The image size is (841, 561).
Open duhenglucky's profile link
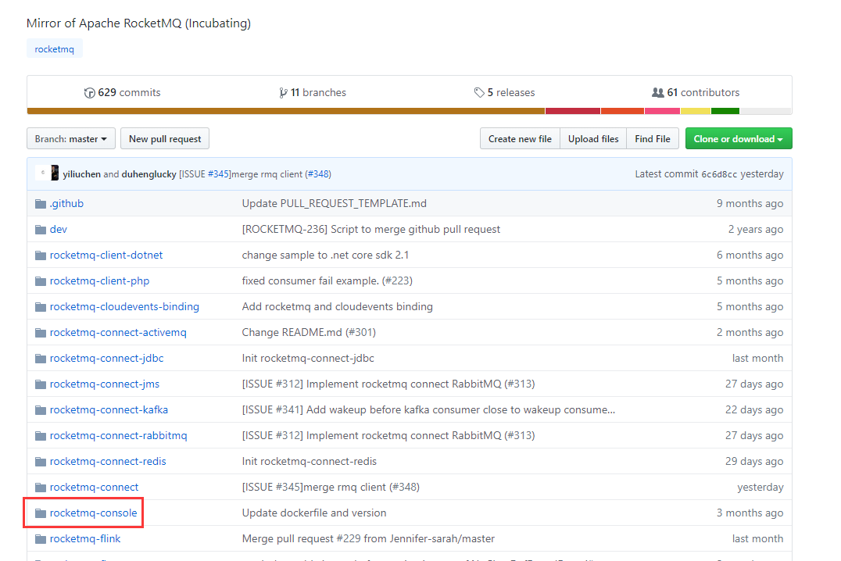(149, 173)
